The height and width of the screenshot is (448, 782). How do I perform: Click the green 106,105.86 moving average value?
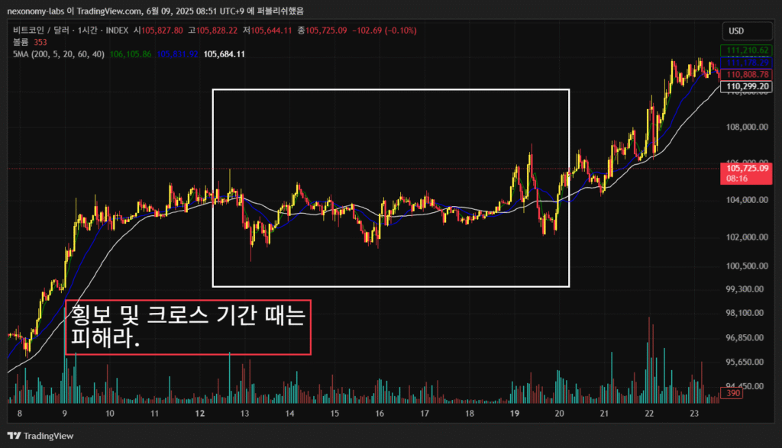click(131, 55)
